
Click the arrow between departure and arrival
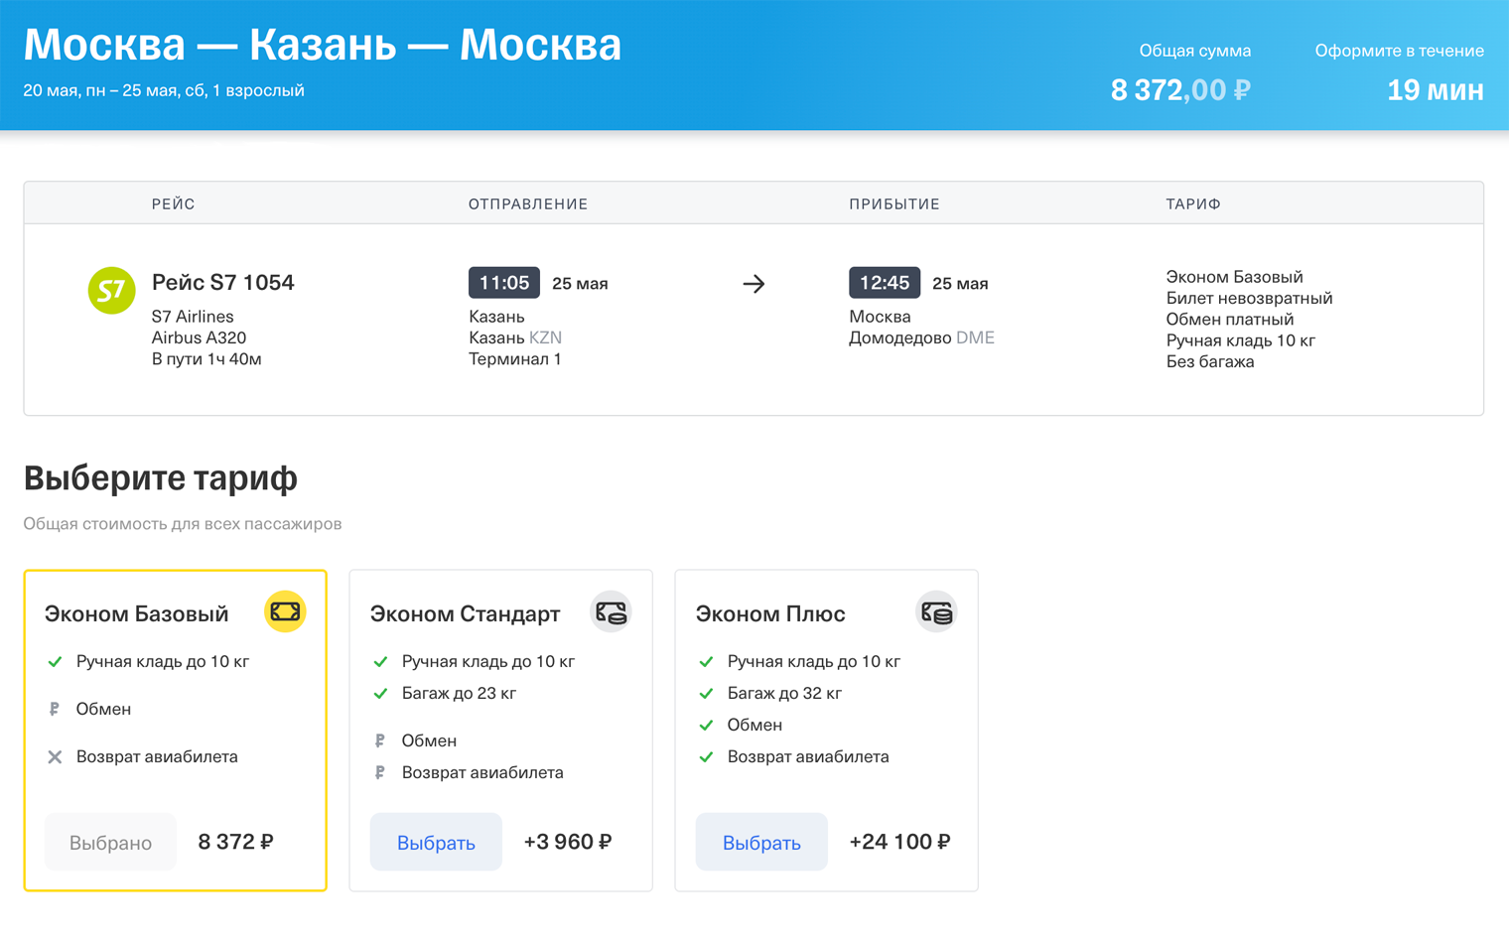[754, 284]
